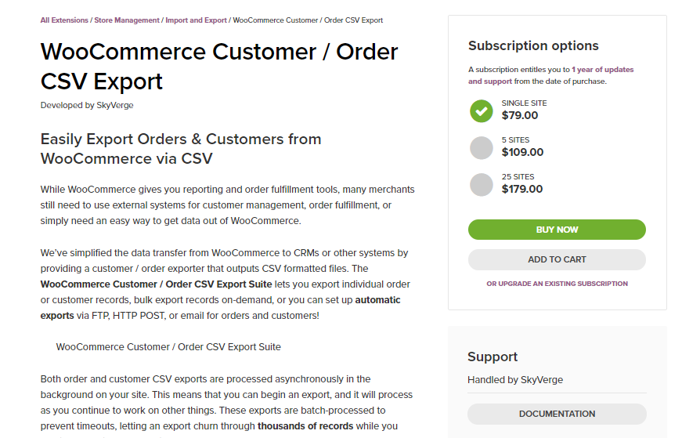Click the Developed by SkyVerge text

[87, 105]
